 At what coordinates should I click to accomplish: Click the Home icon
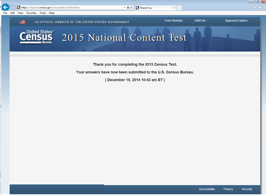click(255, 7)
